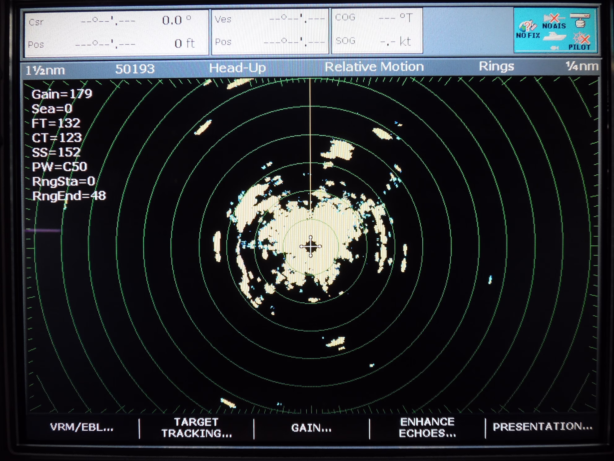Select the PW=C50 readout

tap(60, 167)
